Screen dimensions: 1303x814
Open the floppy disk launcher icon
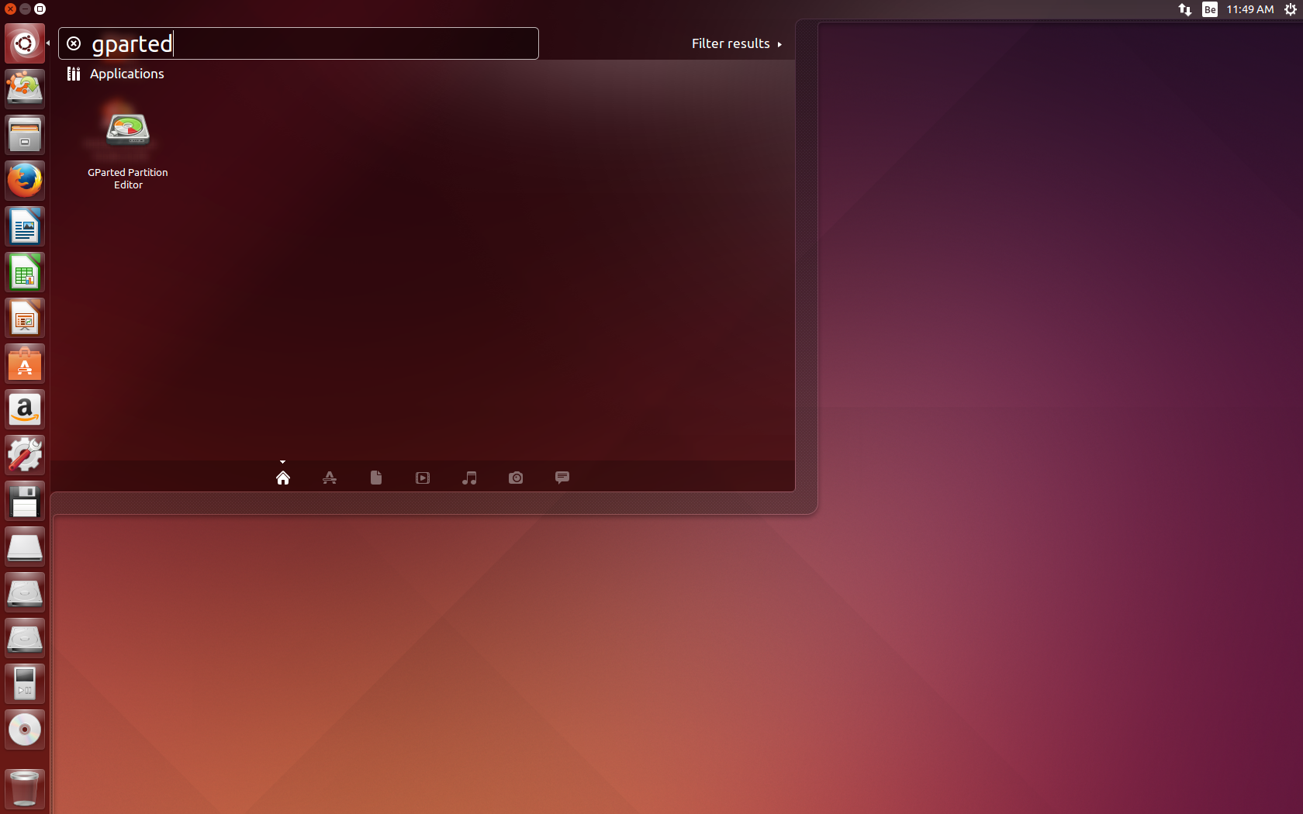pos(25,501)
